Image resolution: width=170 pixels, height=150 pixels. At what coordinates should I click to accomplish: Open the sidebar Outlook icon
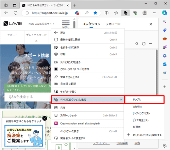165,64
